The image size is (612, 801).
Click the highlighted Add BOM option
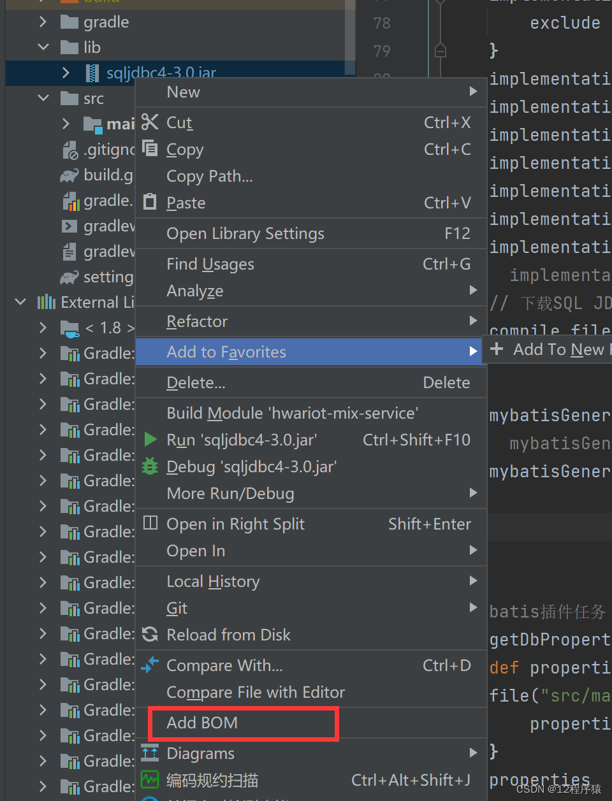coord(200,724)
